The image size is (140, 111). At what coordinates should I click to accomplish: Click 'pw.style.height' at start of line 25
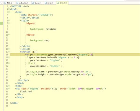click(x=36, y=74)
